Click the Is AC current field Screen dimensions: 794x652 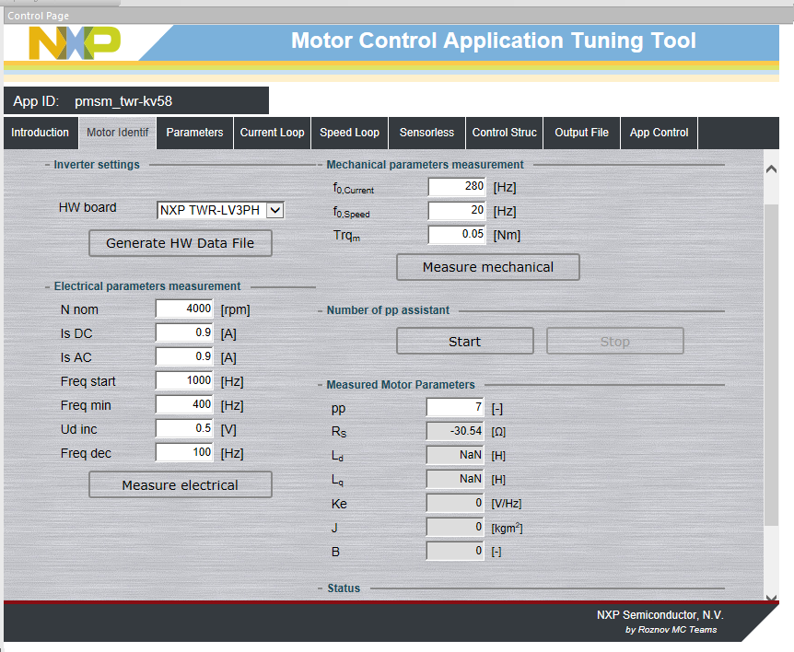(184, 357)
